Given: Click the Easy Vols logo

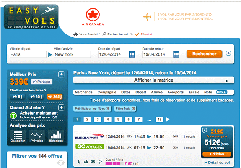Looking at the screenshot, I should 31,17.
